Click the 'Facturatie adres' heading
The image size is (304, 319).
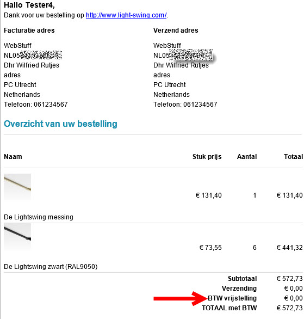pyautogui.click(x=29, y=30)
